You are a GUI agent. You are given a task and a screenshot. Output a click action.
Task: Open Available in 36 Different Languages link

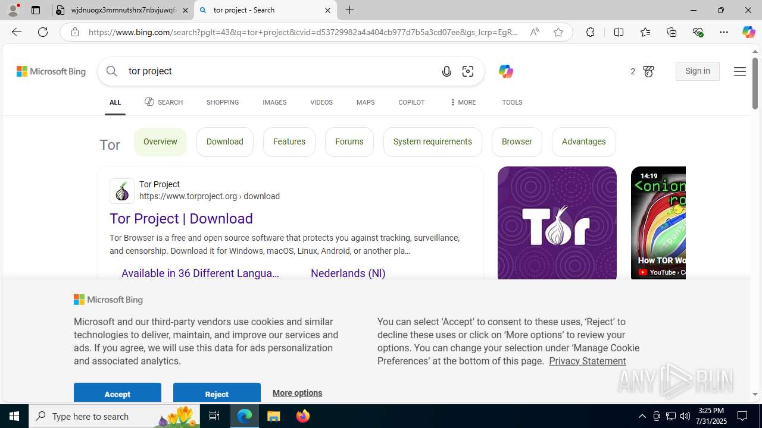(x=200, y=273)
